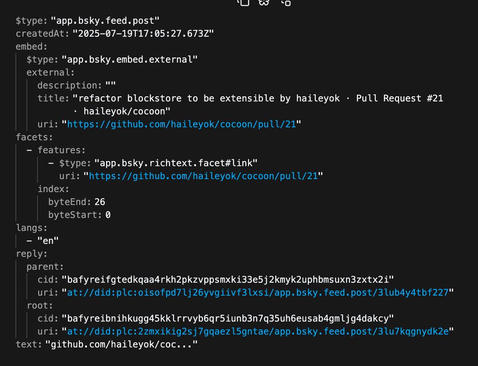Click the "byteStart:" key label
Image resolution: width=478 pixels, height=366 pixels.
(75, 215)
